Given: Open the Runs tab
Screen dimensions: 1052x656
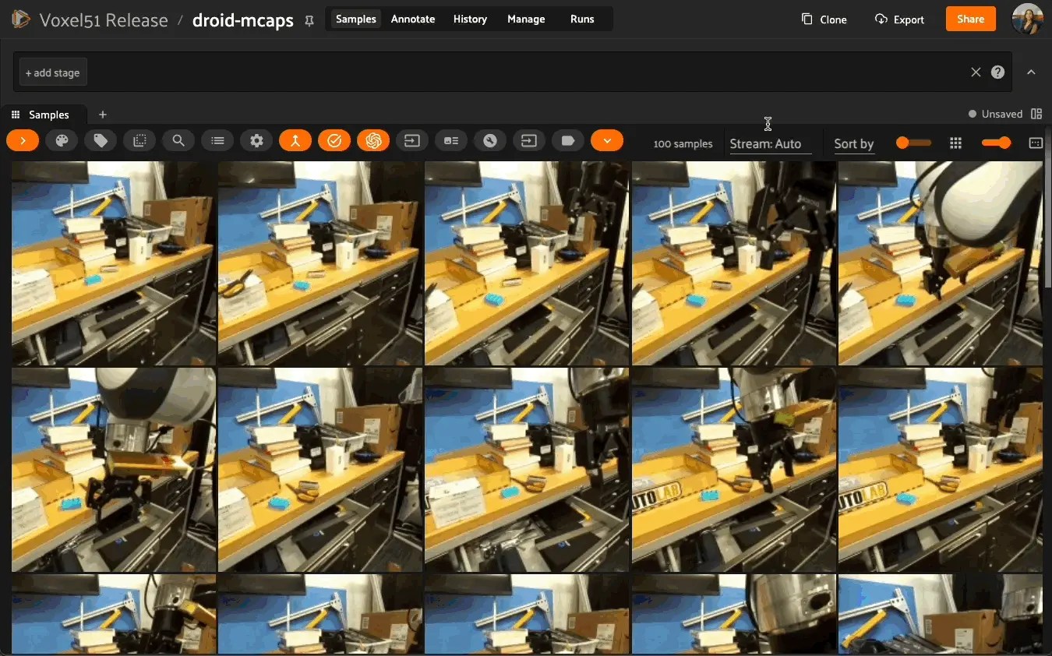Looking at the screenshot, I should pos(582,19).
